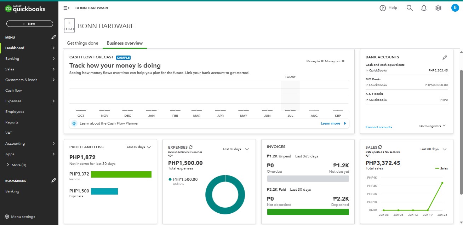
Task: Expand the More (0) section
Action: pyautogui.click(x=16, y=165)
